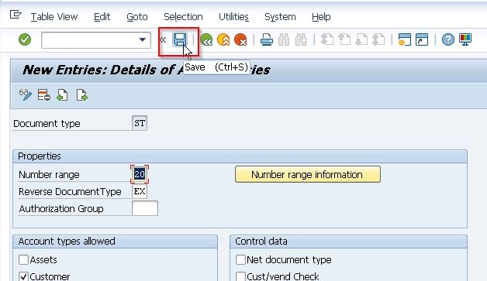Image resolution: width=487 pixels, height=281 pixels.
Task: Create a new session window icon
Action: pyautogui.click(x=404, y=39)
